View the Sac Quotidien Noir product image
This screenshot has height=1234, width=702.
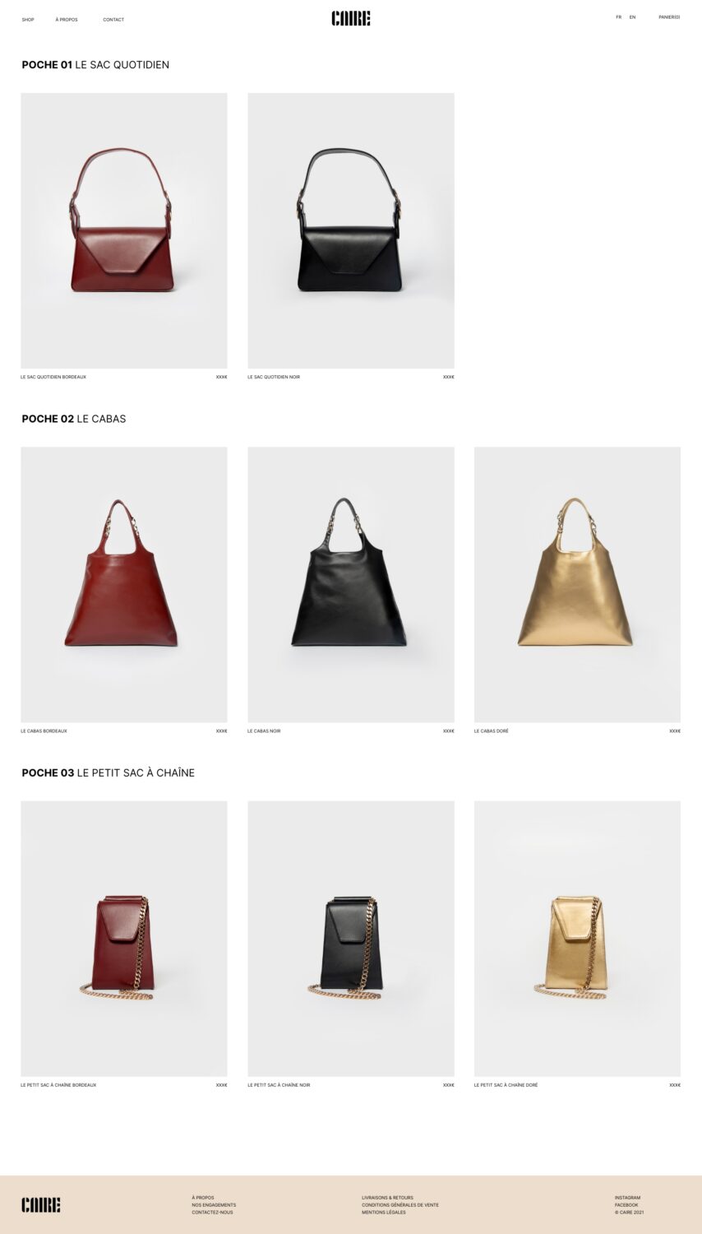pyautogui.click(x=351, y=230)
